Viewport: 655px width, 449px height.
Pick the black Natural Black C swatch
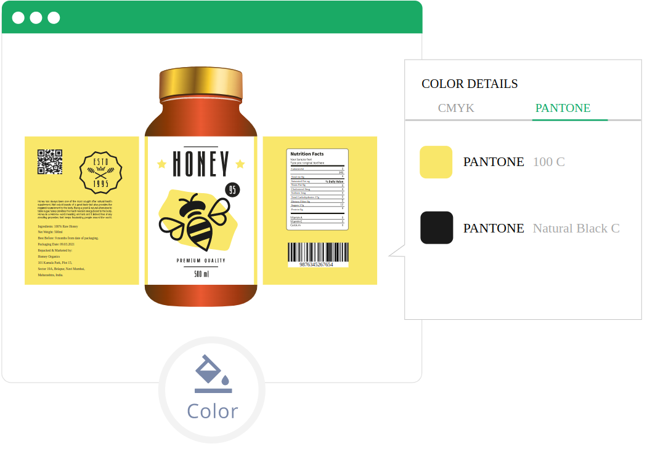click(436, 228)
